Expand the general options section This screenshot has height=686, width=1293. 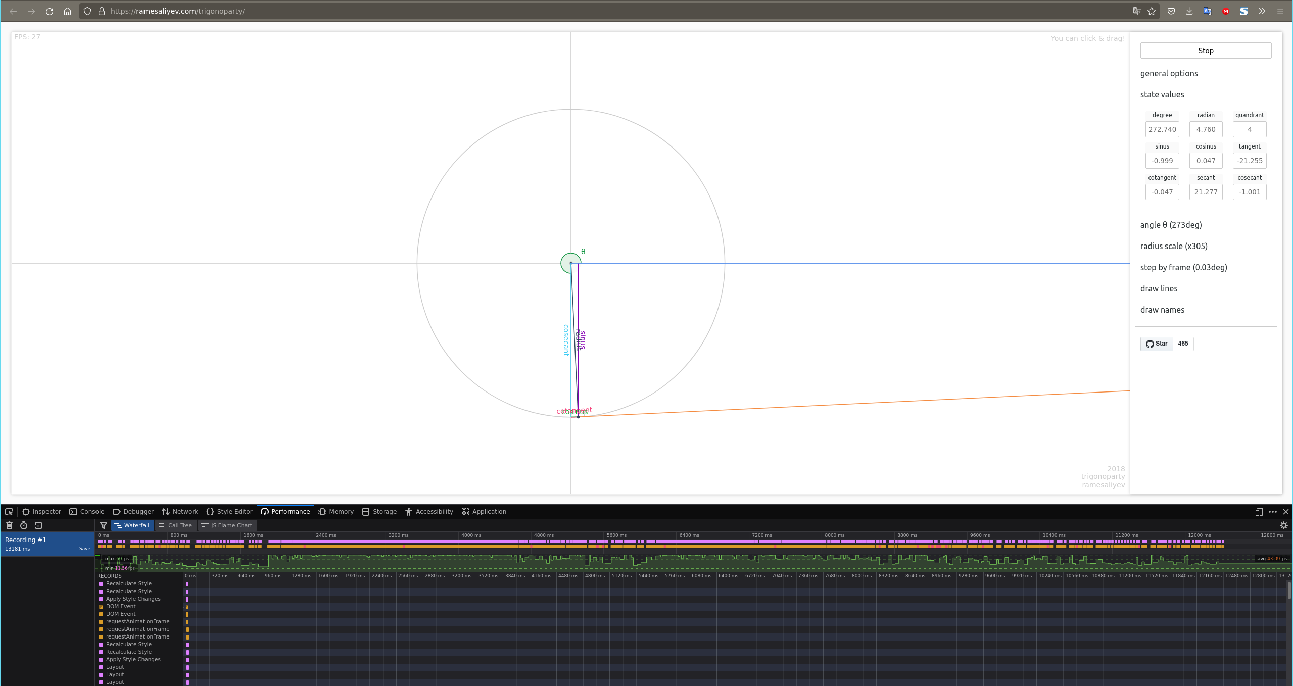pos(1169,73)
